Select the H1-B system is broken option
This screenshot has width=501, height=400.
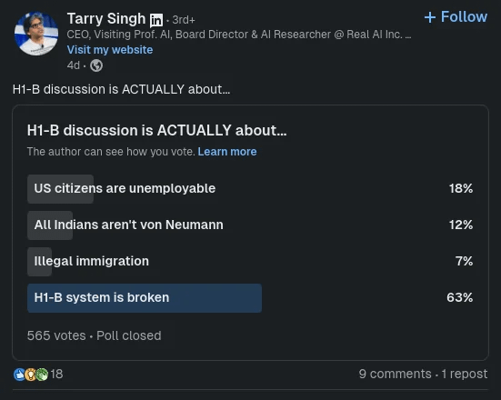(250, 298)
